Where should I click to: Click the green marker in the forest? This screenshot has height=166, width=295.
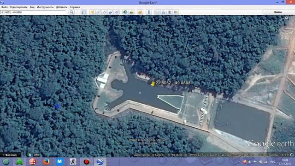[18, 50]
